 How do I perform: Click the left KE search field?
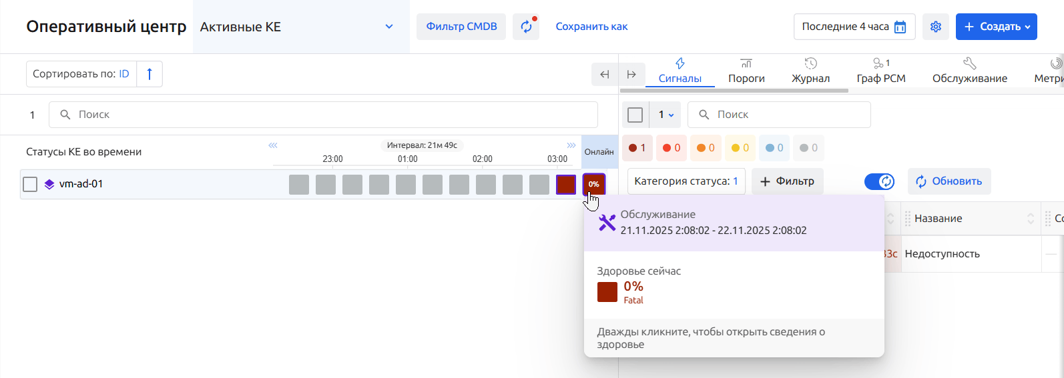(323, 115)
